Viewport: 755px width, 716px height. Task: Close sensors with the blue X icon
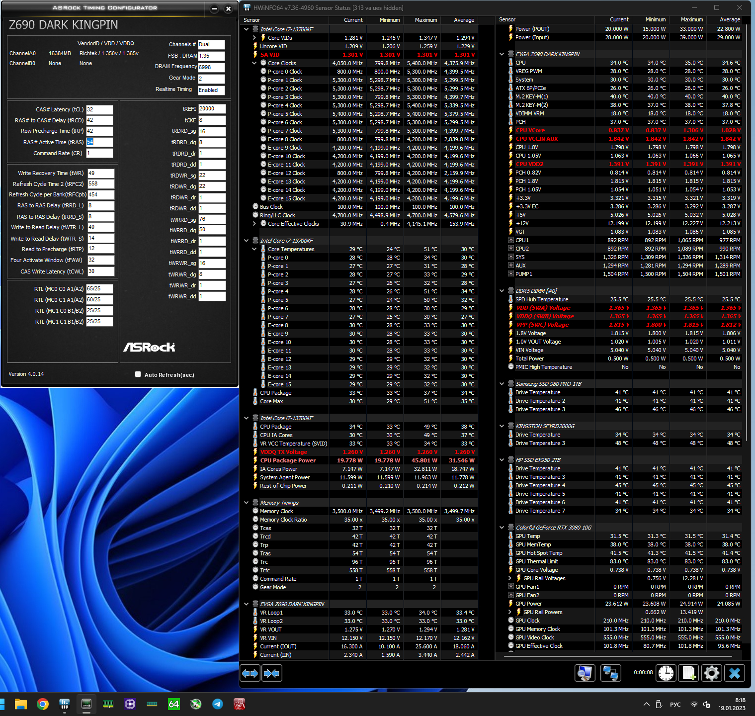[x=734, y=673]
